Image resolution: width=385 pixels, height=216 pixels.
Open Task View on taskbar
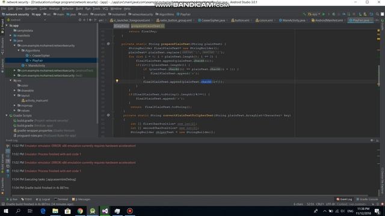30,211
